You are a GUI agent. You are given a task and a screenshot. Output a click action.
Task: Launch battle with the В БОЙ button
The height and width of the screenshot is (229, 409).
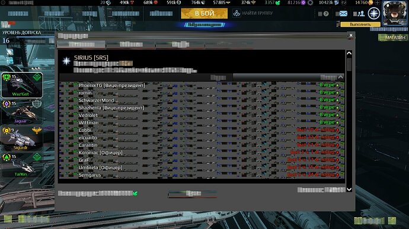(x=204, y=13)
